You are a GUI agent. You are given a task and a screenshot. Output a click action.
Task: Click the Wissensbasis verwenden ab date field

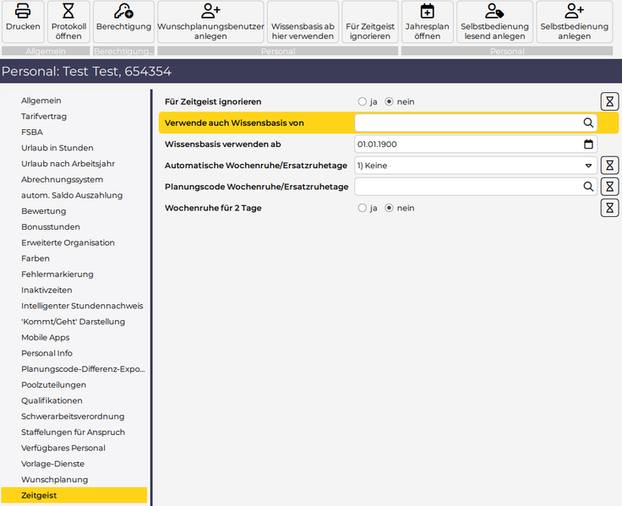[x=465, y=144]
